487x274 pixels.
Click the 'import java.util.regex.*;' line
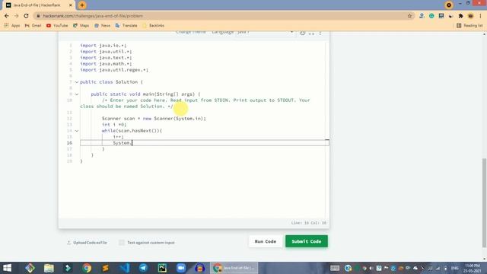coord(114,70)
